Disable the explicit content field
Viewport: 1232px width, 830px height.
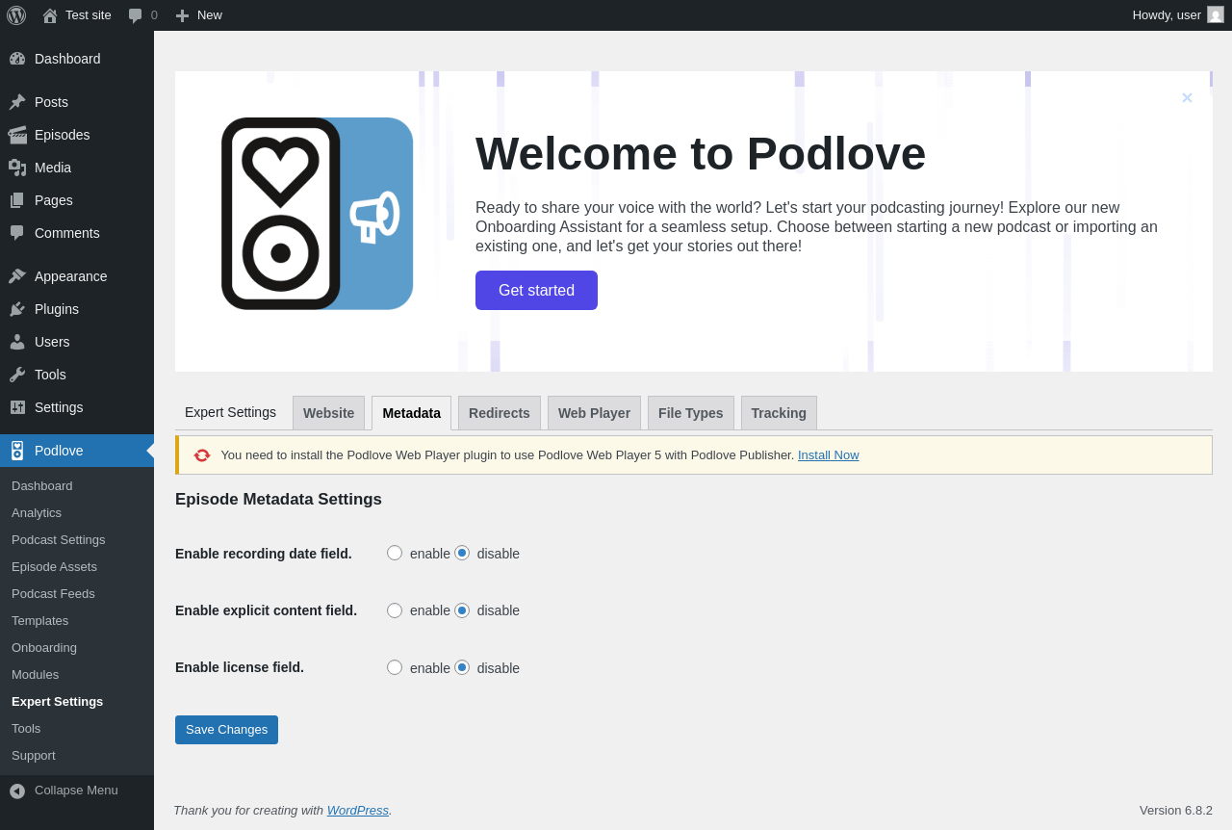[462, 610]
